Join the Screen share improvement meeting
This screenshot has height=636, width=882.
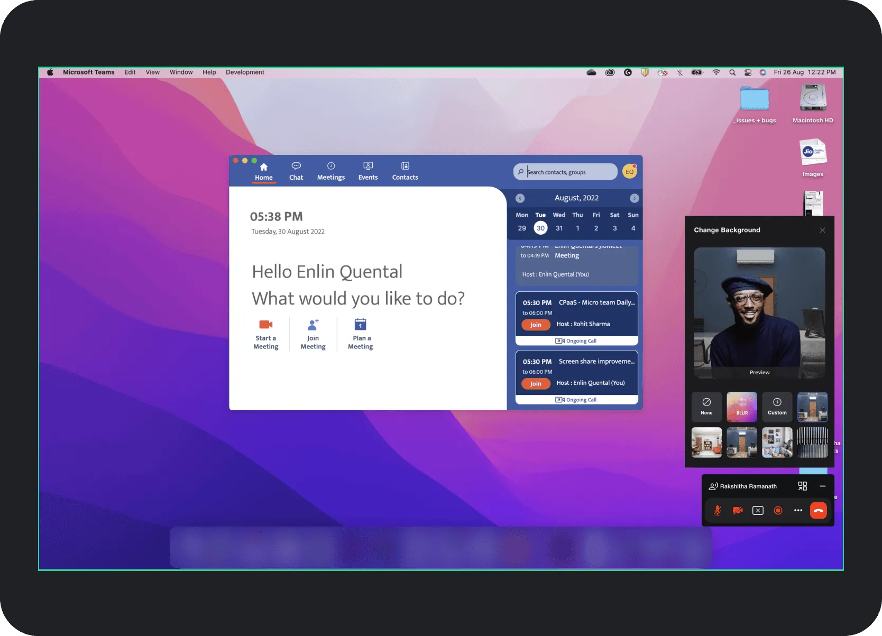(536, 384)
